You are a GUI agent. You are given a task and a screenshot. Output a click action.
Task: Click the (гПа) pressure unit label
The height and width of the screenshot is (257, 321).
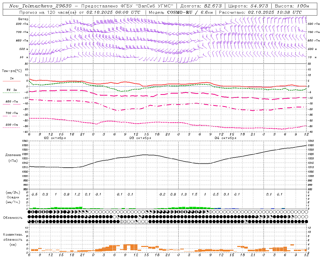tap(13, 161)
